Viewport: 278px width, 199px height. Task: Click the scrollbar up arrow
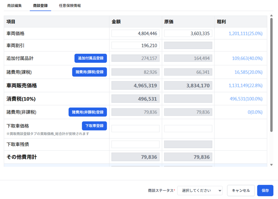(x=271, y=16)
